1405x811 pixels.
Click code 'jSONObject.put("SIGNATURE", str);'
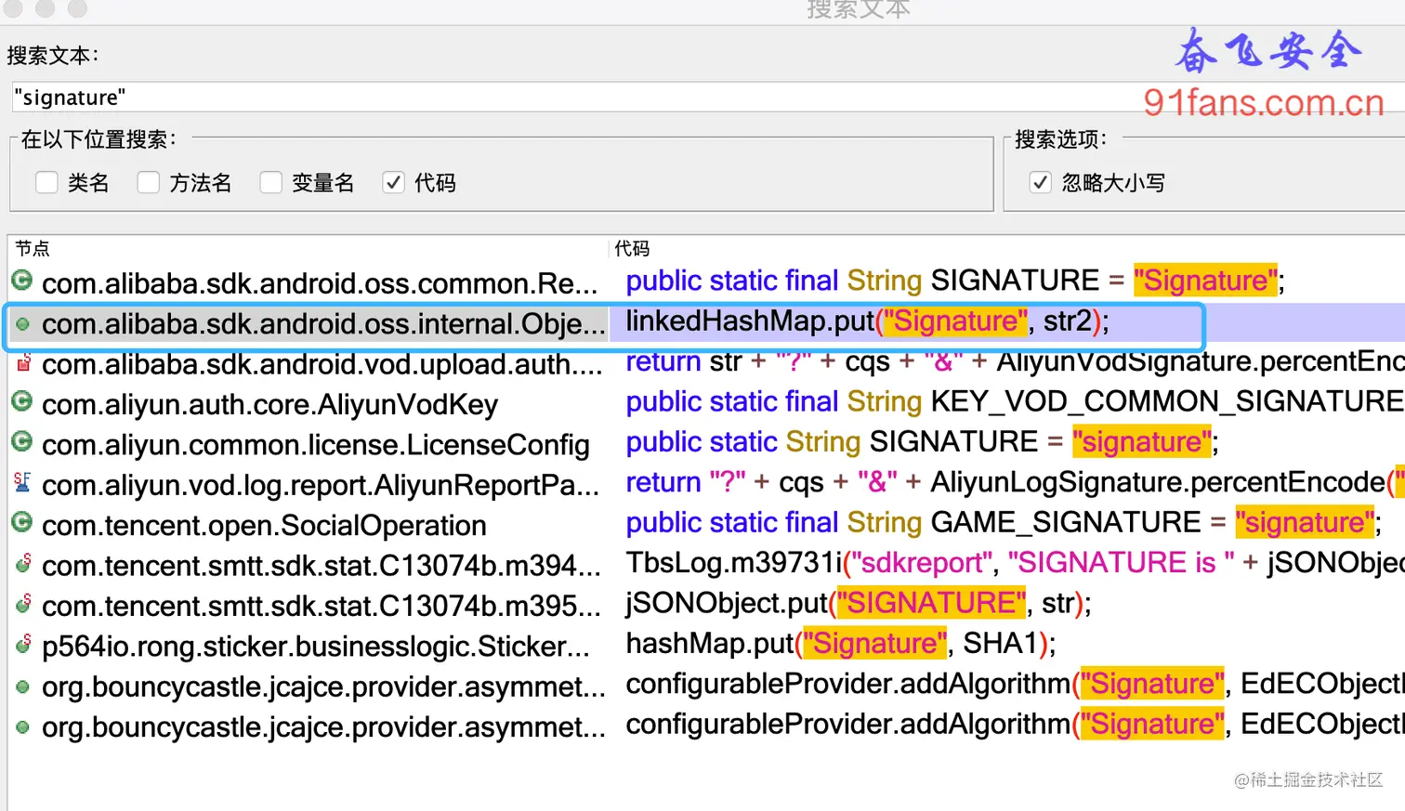(859, 603)
